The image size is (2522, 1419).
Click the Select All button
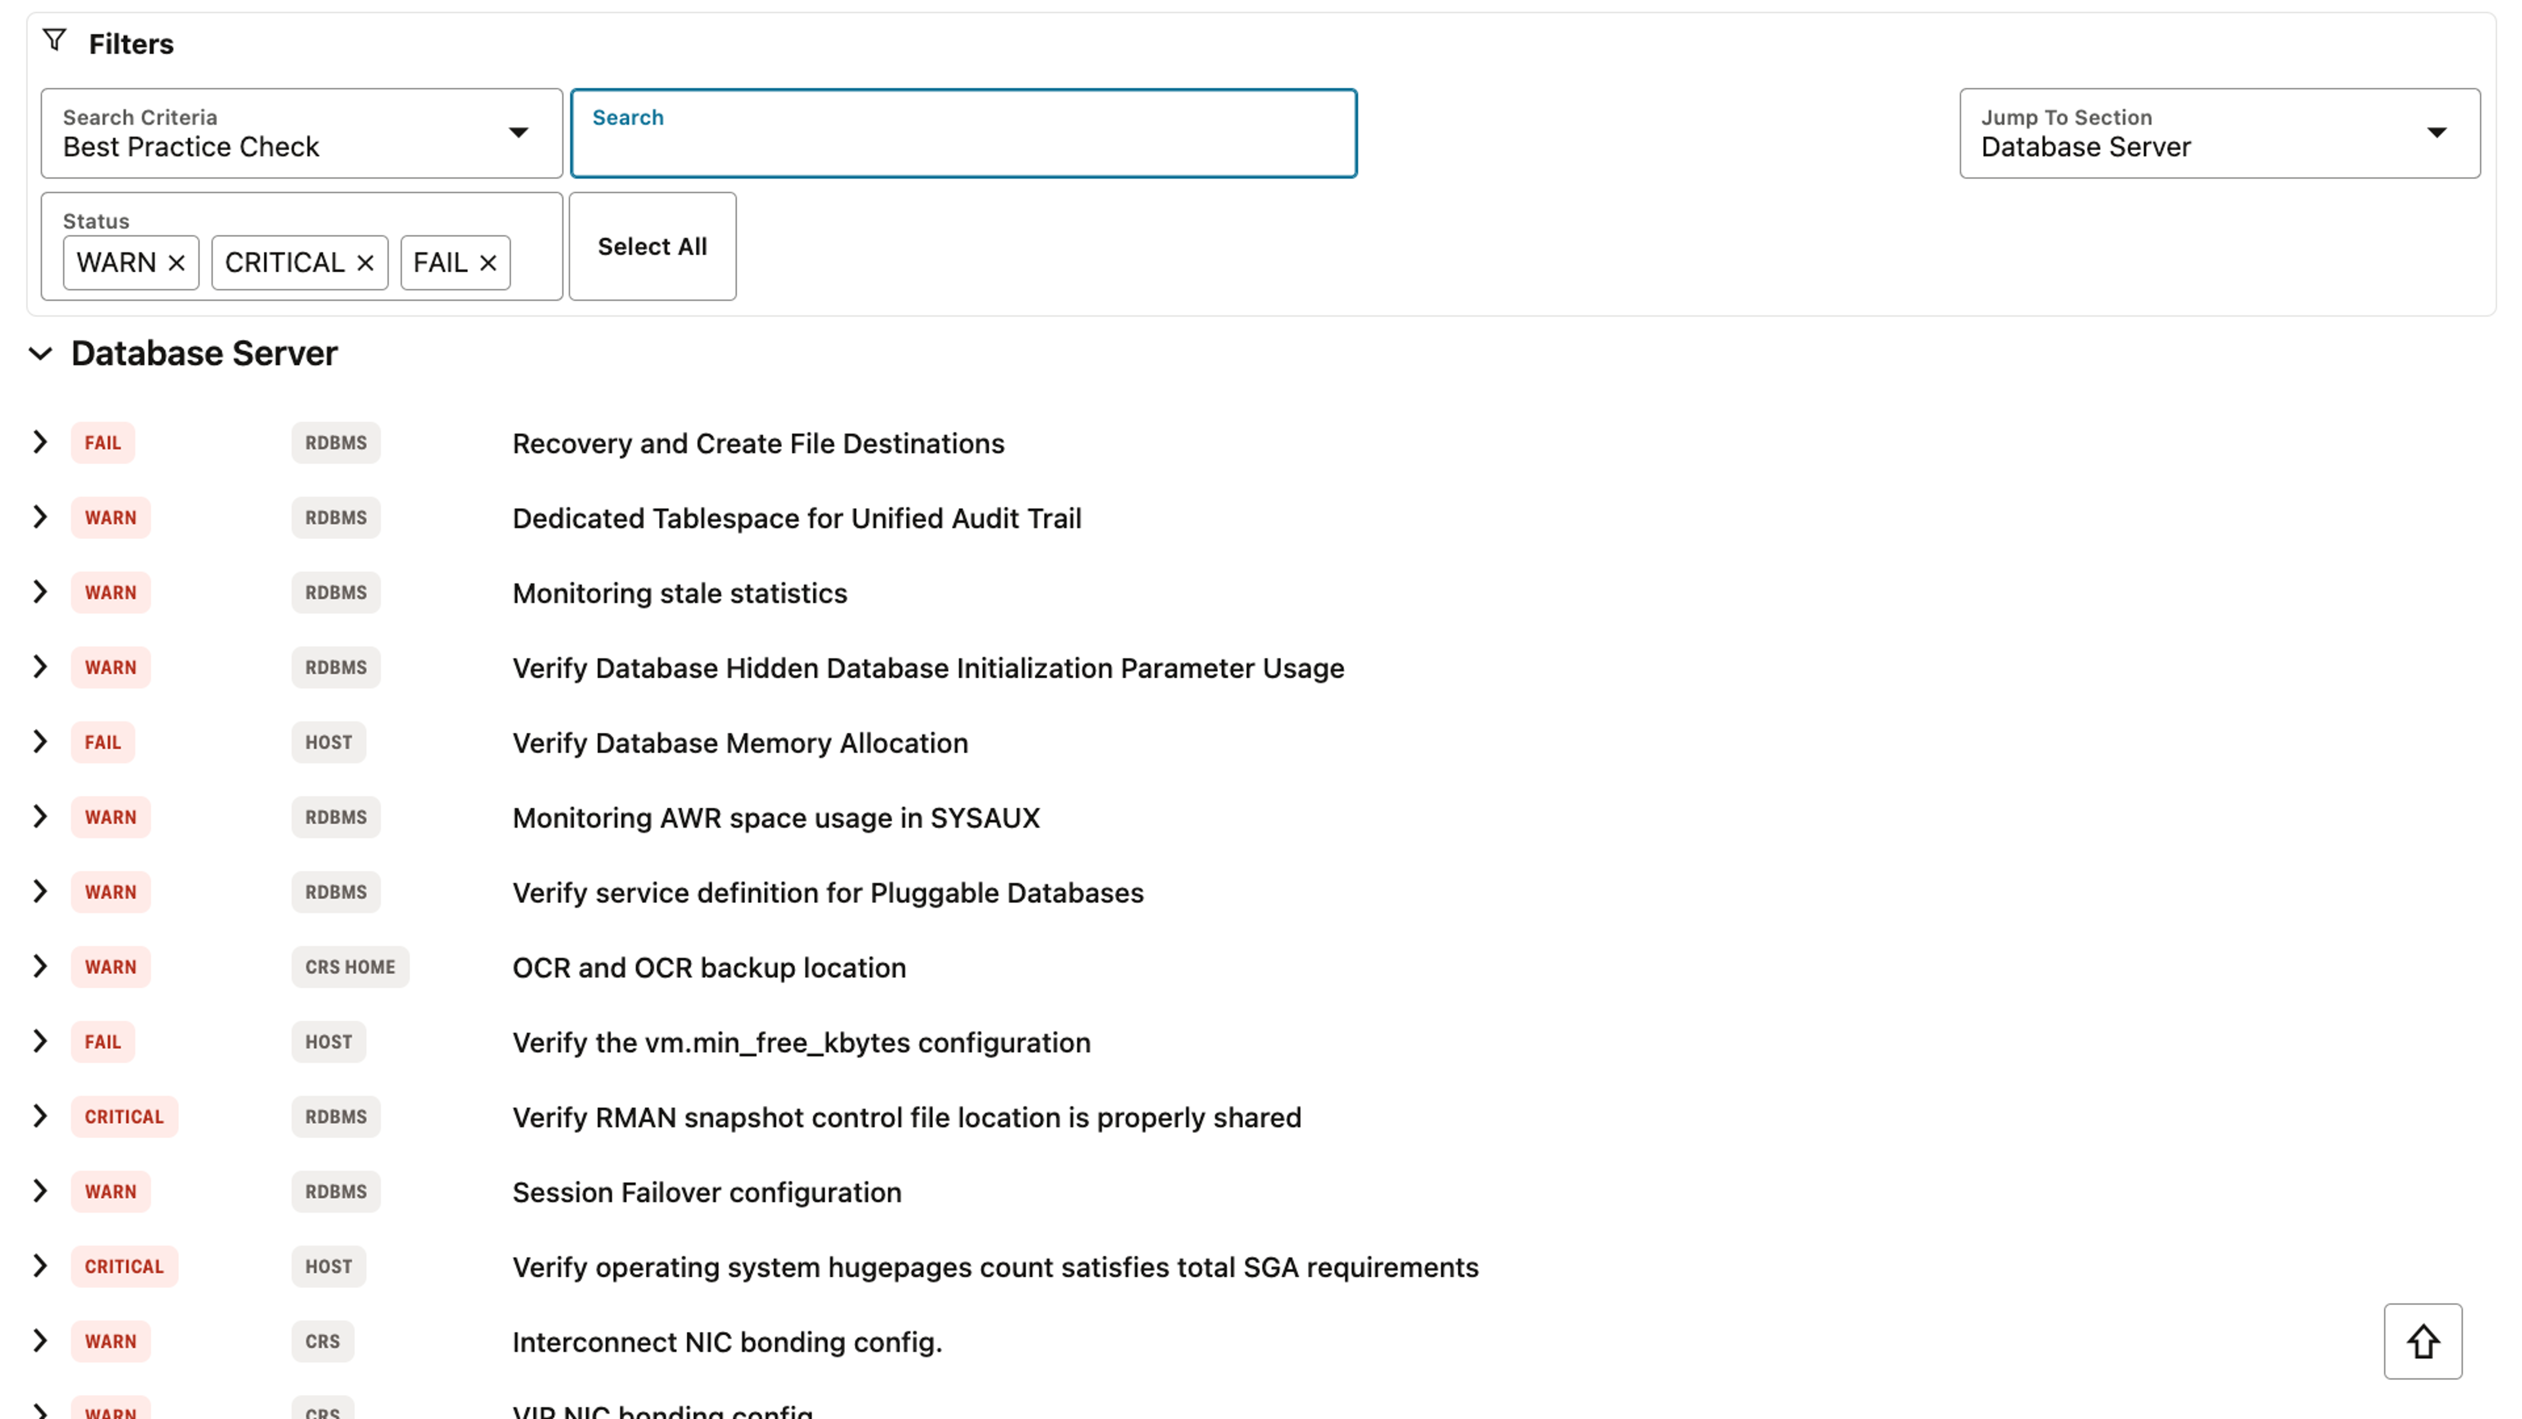(x=652, y=246)
